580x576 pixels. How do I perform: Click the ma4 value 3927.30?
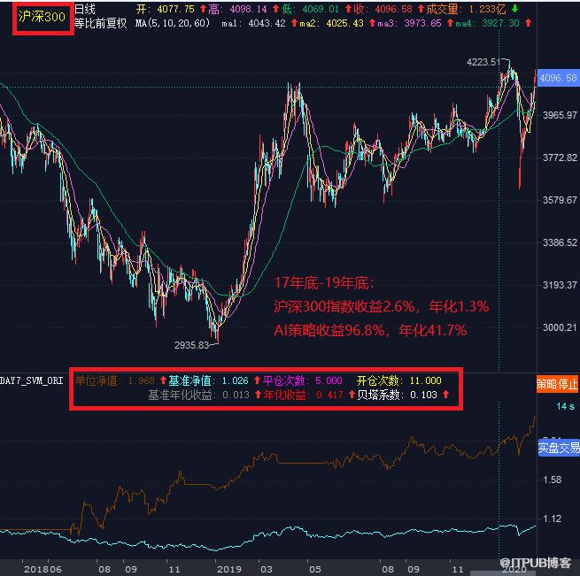pyautogui.click(x=501, y=23)
